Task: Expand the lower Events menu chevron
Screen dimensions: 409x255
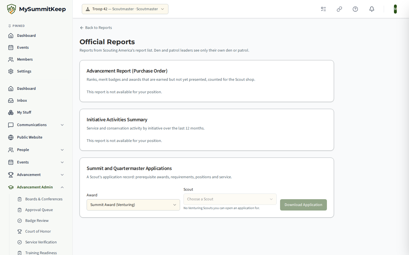Action: [62, 162]
